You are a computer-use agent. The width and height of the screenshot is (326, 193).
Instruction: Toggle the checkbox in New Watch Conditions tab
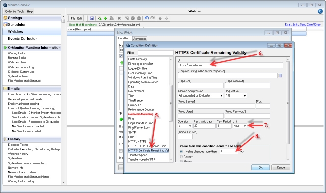pos(121,56)
